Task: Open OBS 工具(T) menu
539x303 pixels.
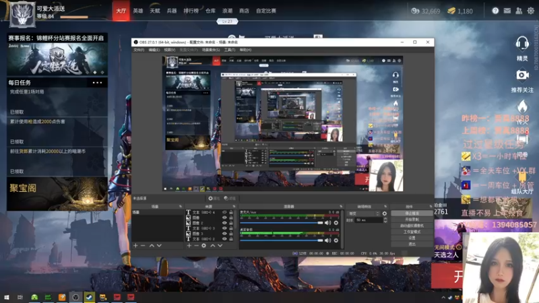Action: coord(230,50)
